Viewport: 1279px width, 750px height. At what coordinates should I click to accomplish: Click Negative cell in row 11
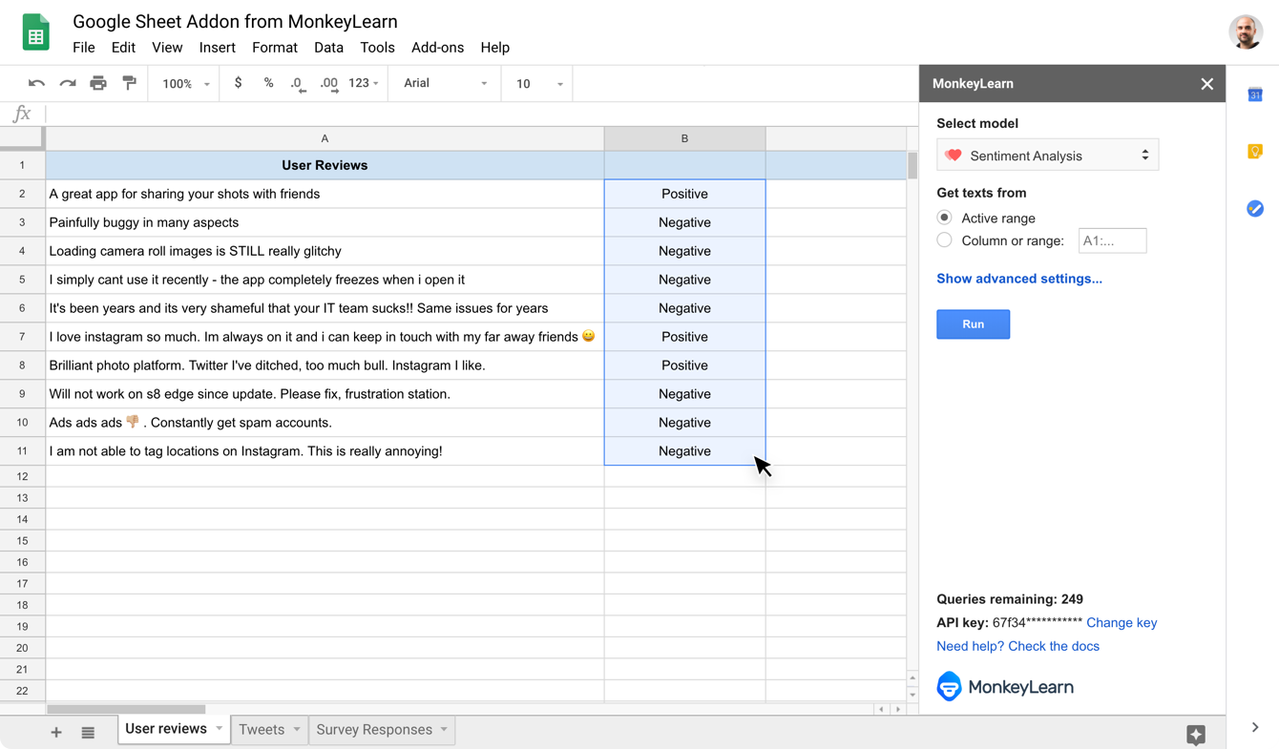coord(684,451)
